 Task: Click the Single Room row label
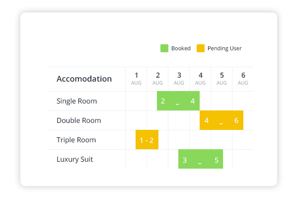click(x=76, y=101)
